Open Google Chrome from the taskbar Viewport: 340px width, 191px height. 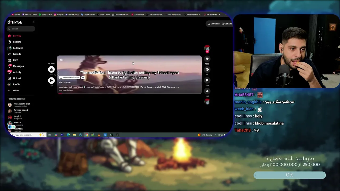[x=87, y=135]
